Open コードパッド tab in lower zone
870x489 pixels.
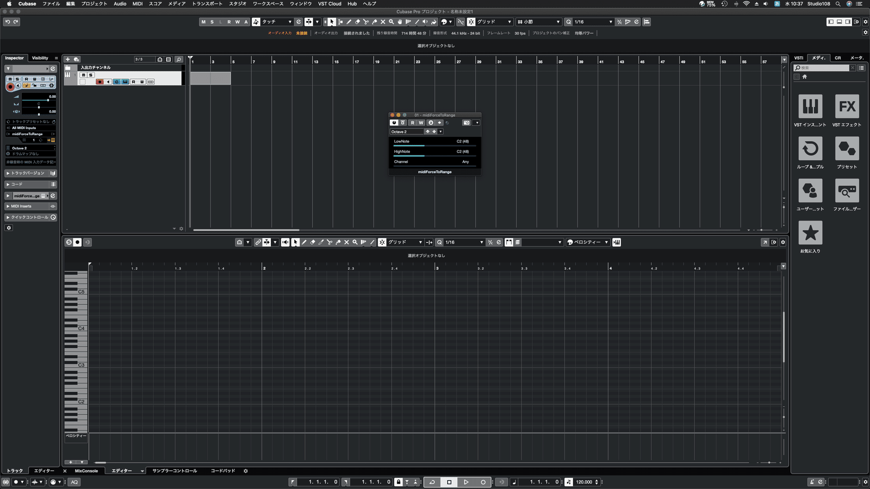tap(223, 471)
